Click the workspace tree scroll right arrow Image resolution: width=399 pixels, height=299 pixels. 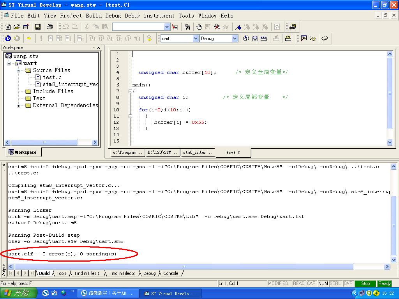click(95, 142)
